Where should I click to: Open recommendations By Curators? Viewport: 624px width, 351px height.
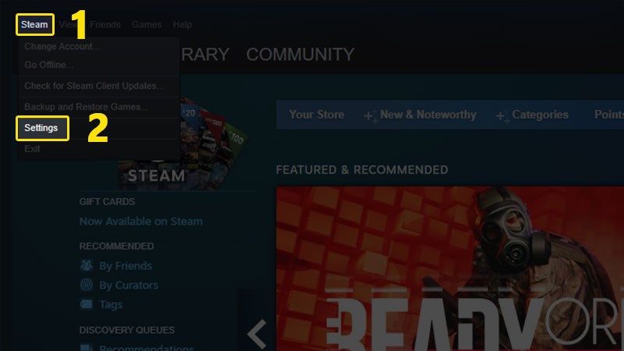pos(129,285)
